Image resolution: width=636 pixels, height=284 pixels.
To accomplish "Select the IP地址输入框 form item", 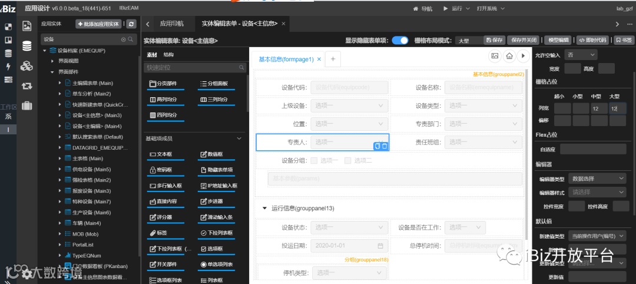I will 218,186.
